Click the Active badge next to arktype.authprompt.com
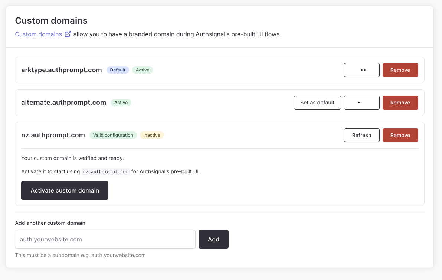The width and height of the screenshot is (442, 280). (143, 70)
